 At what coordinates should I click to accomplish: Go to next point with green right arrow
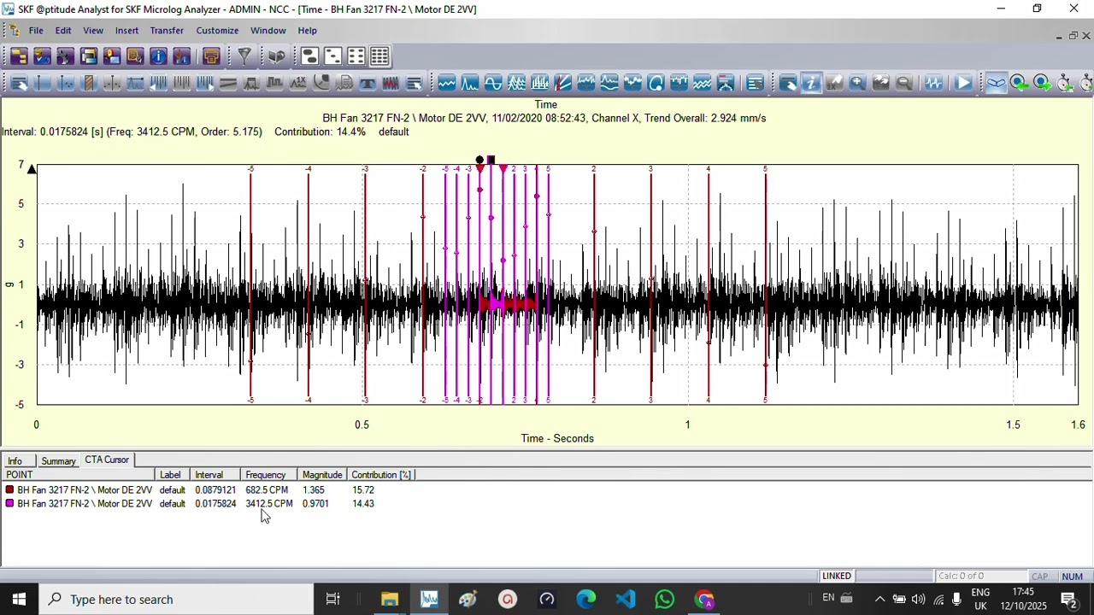[1042, 83]
